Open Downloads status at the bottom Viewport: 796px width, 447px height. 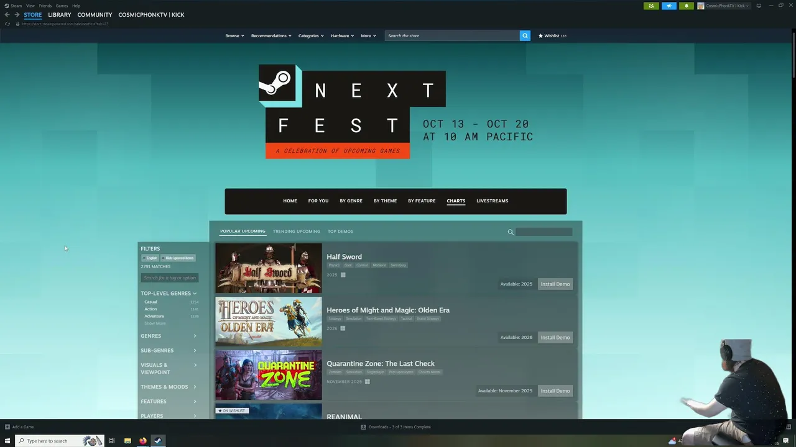[x=396, y=427]
